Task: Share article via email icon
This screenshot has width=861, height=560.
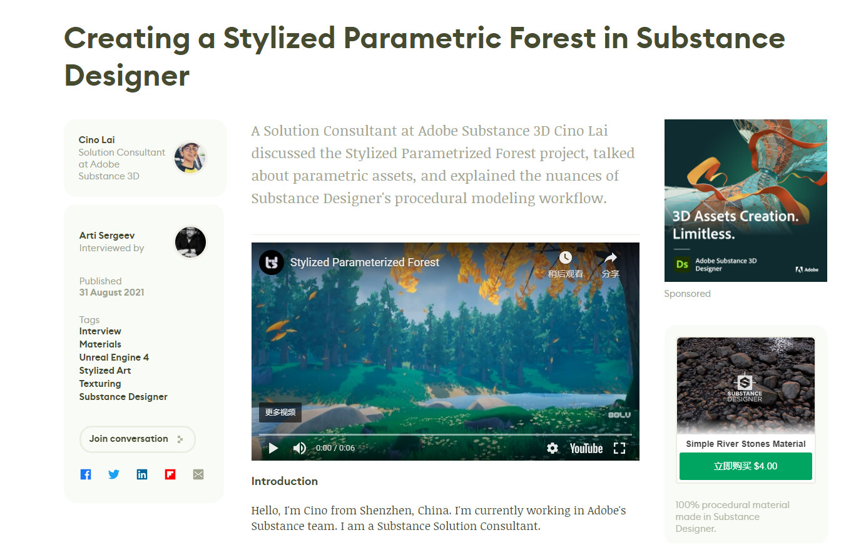Action: click(x=198, y=474)
